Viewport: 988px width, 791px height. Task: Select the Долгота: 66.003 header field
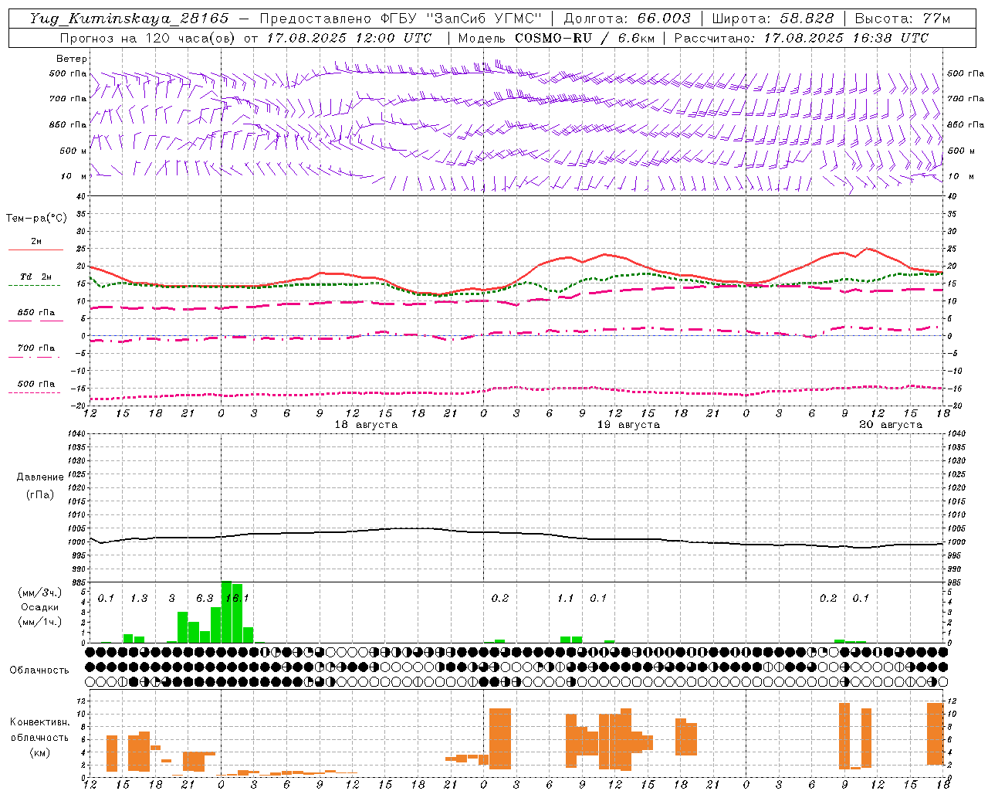[628, 19]
